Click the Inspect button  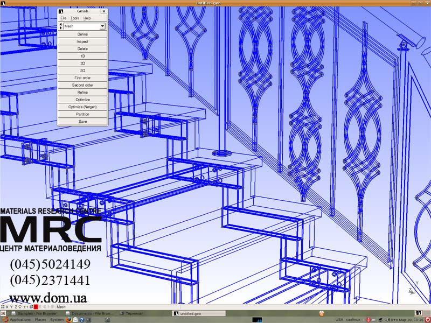click(82, 41)
